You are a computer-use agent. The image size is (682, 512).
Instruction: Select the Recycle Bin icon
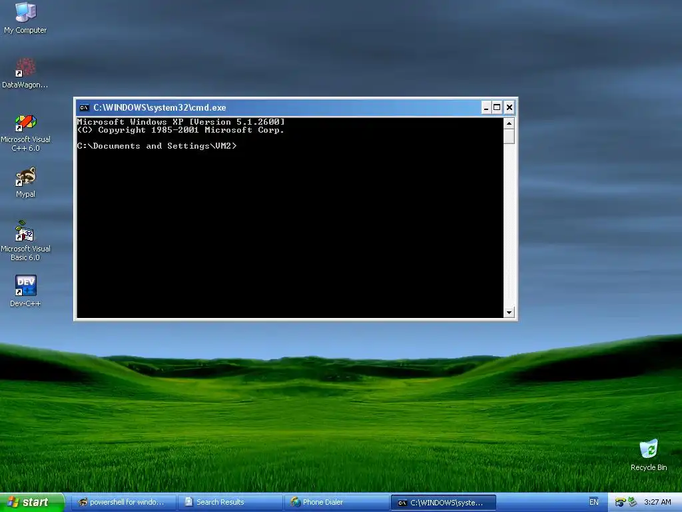click(649, 455)
